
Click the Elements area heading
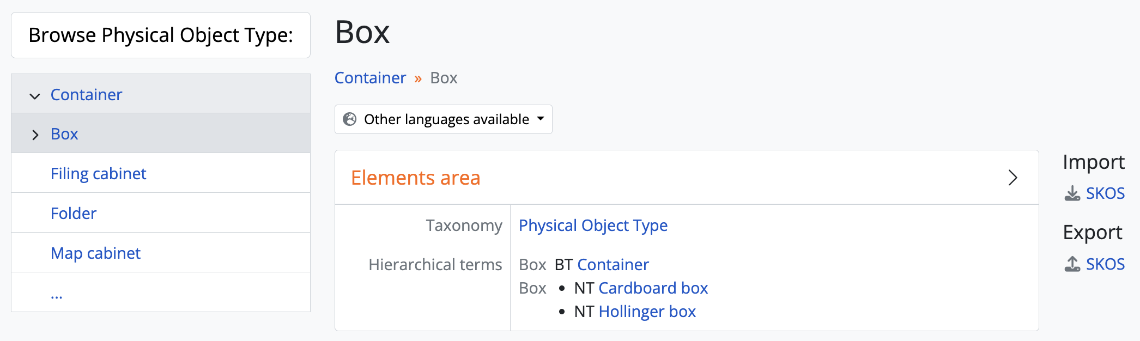(415, 178)
